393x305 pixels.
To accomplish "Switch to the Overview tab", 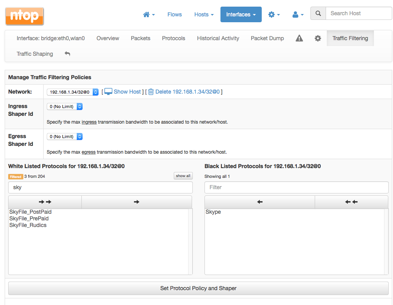I will (108, 38).
